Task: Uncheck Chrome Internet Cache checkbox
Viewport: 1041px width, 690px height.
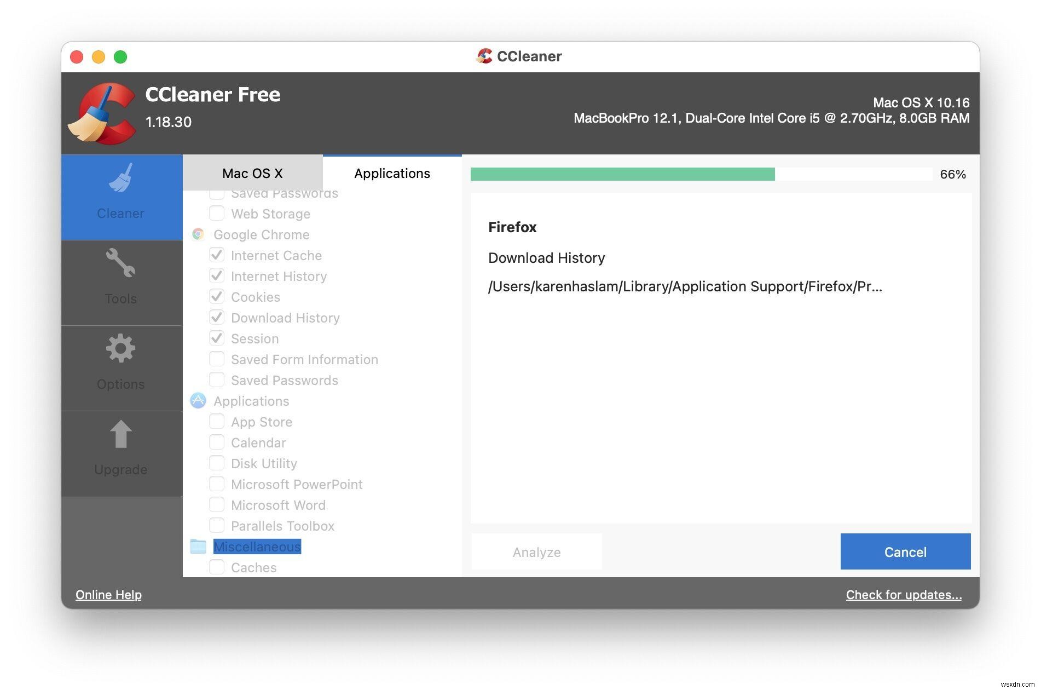Action: pos(217,255)
